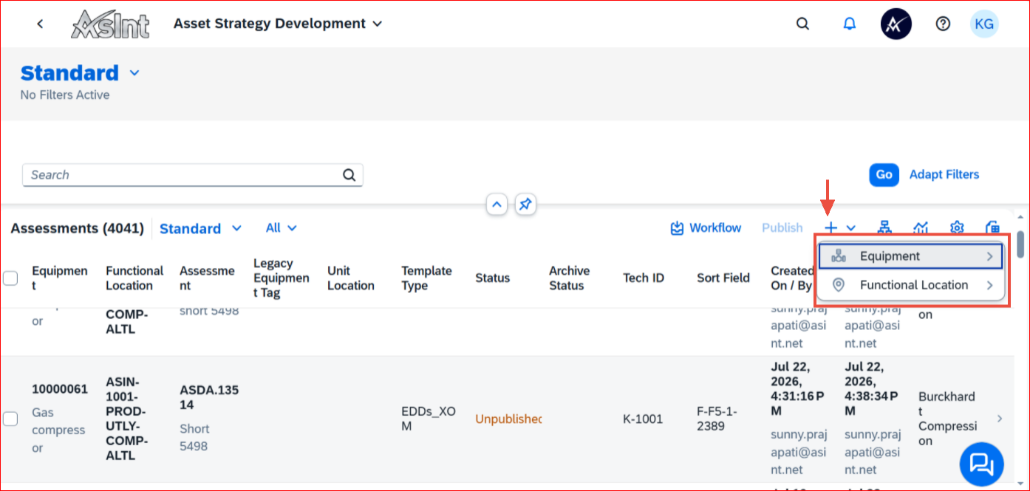1030x491 pixels.
Task: Click the F-F5-1-2389 sort field cell
Action: click(x=717, y=419)
